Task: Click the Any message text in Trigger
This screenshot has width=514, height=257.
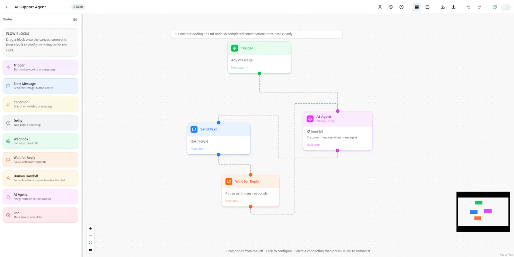Action: pos(242,60)
